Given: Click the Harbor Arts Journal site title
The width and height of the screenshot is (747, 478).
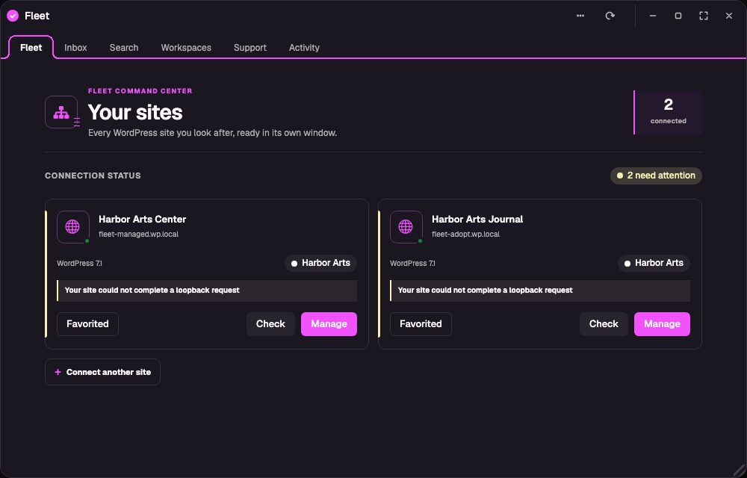Looking at the screenshot, I should [477, 220].
